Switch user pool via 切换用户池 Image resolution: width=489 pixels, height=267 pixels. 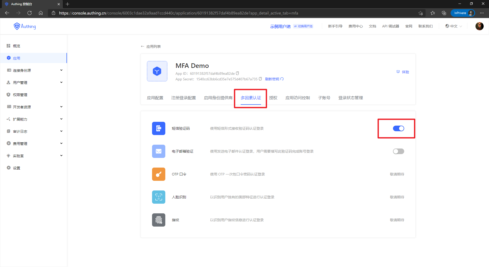tap(303, 26)
